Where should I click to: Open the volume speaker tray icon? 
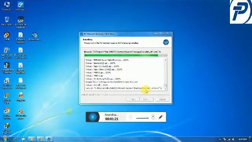pyautogui.click(x=233, y=139)
